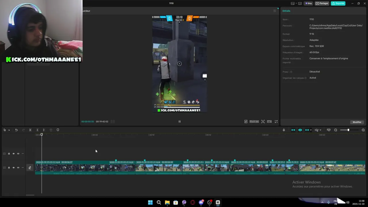This screenshot has width=368, height=207.
Task: Open the player menu hamburger icon
Action: tap(275, 11)
